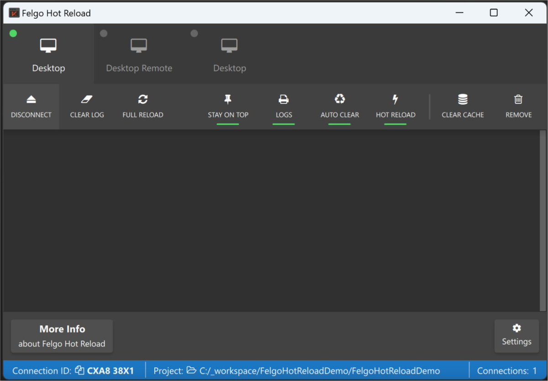Open Settings via the gear button
This screenshot has height=381, width=548.
coord(516,336)
